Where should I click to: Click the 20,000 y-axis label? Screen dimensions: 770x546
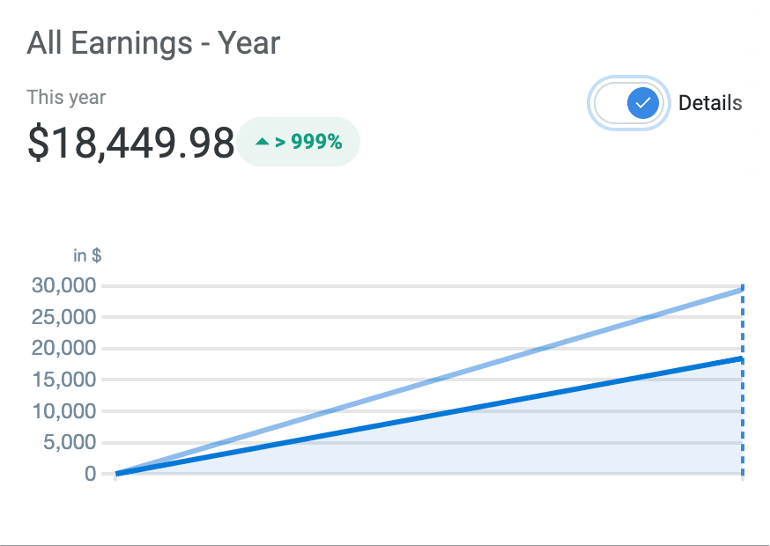[63, 348]
